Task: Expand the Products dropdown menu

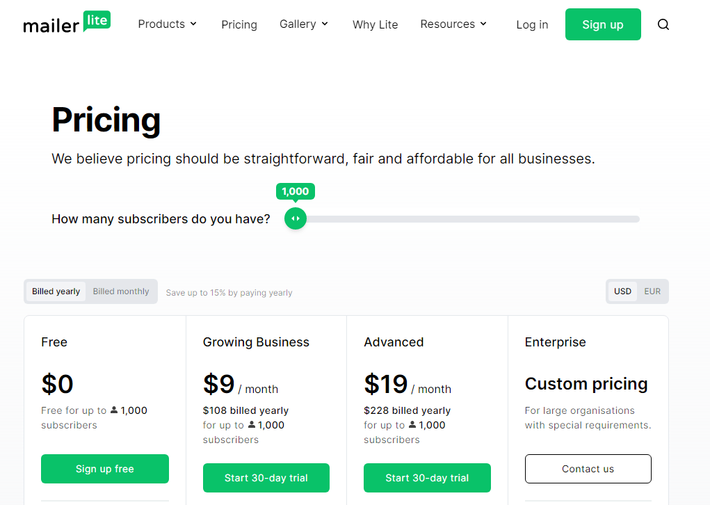Action: (x=168, y=24)
